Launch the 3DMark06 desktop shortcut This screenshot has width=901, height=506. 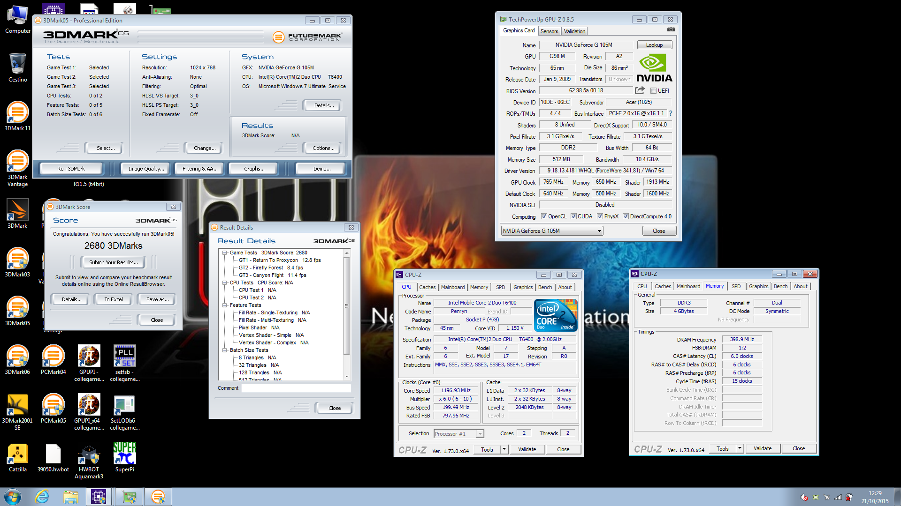pos(17,360)
